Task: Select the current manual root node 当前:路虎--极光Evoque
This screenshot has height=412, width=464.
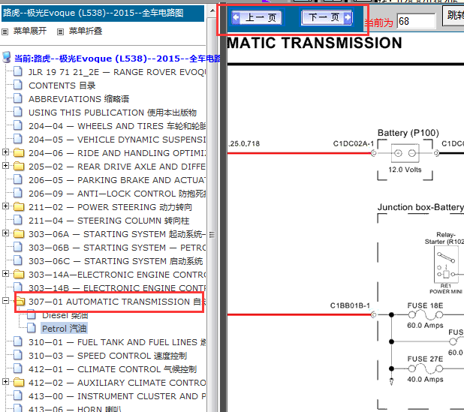Action: (x=117, y=59)
